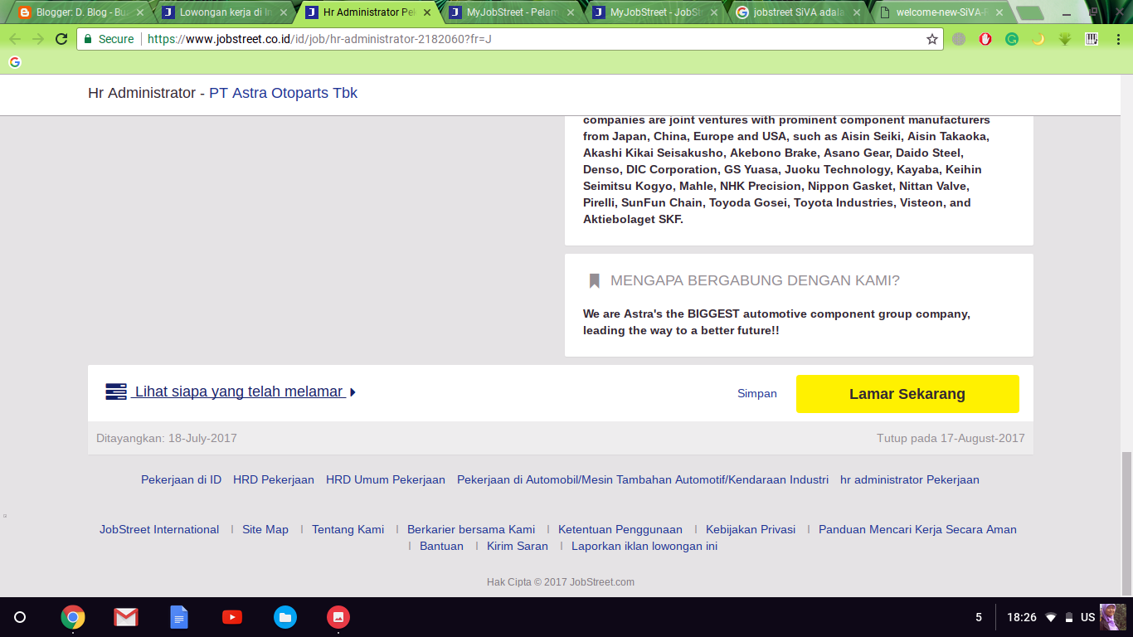Open Pekerjaan di ID link
Image resolution: width=1133 pixels, height=637 pixels.
tap(181, 479)
